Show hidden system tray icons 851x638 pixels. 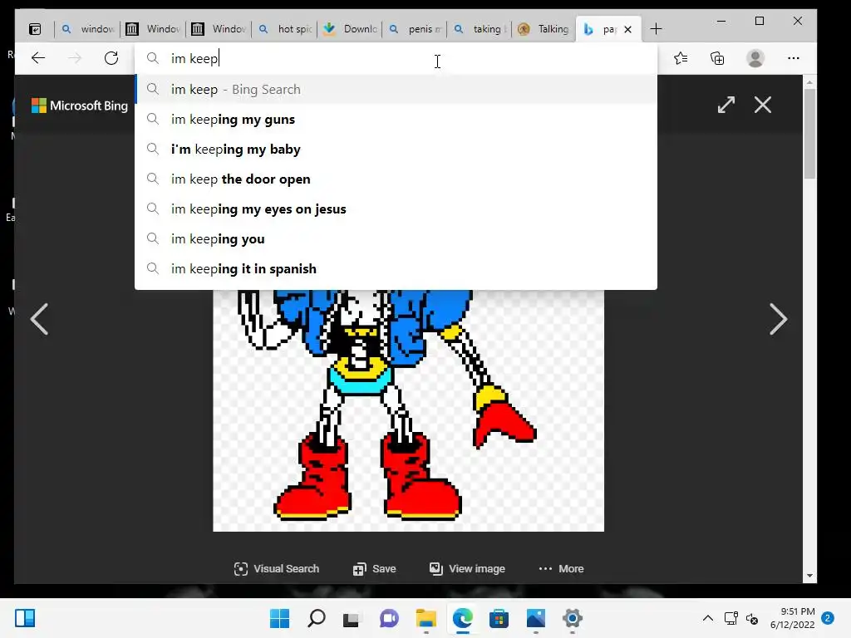coord(708,618)
